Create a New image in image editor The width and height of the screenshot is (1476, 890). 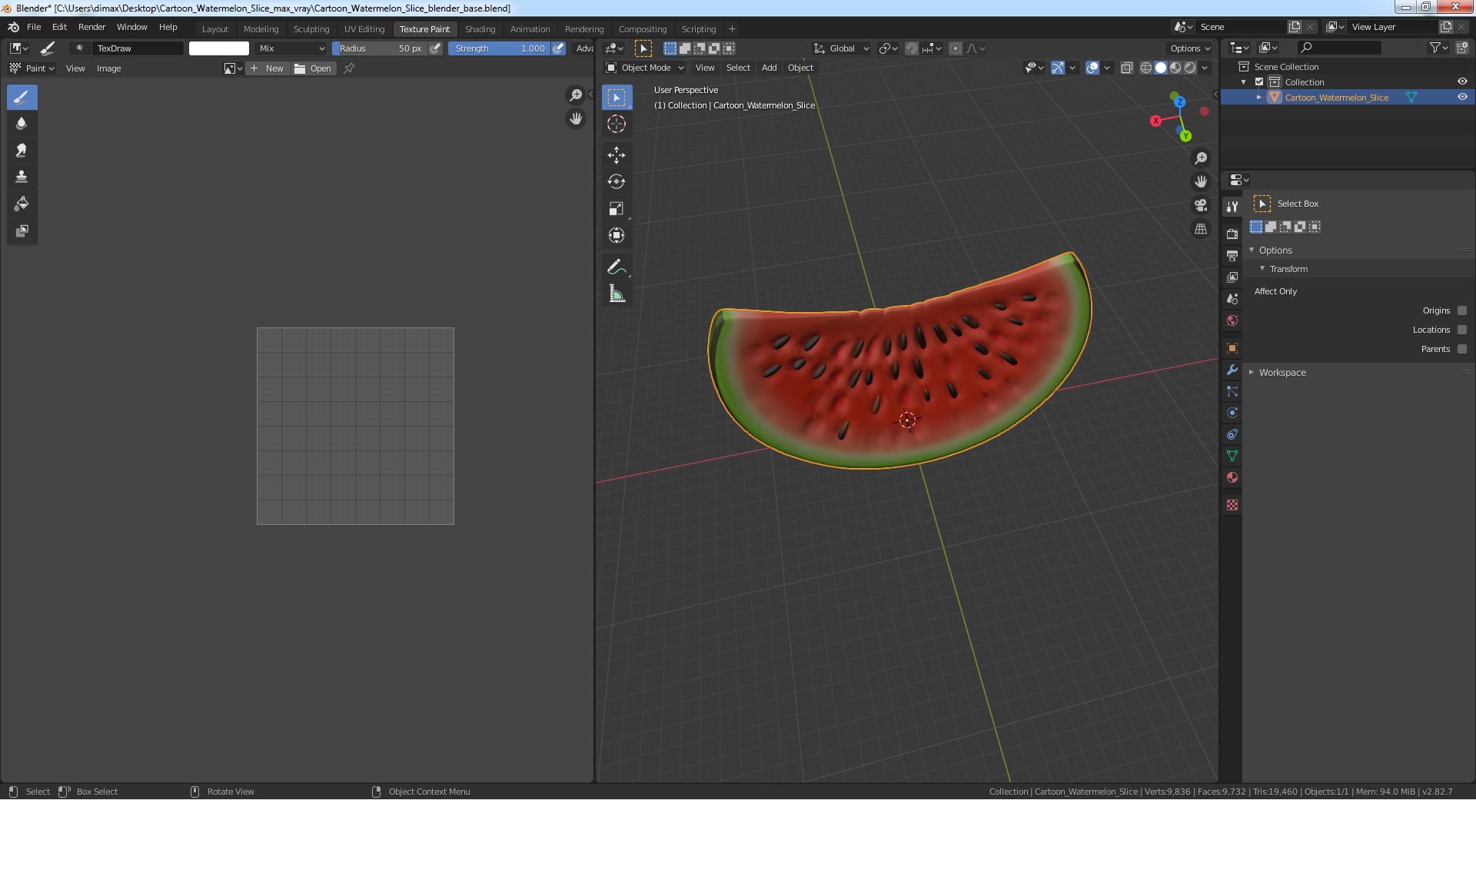pos(268,68)
